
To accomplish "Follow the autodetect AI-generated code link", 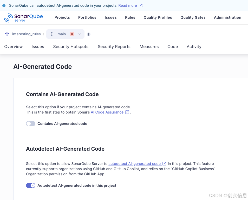I will click(135, 164).
